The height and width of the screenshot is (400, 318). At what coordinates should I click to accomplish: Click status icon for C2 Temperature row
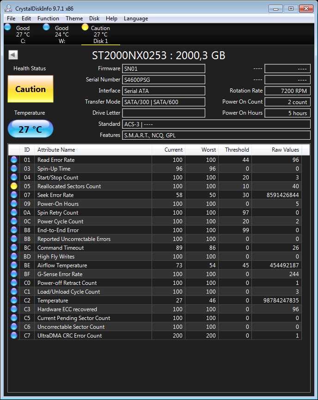tap(14, 301)
